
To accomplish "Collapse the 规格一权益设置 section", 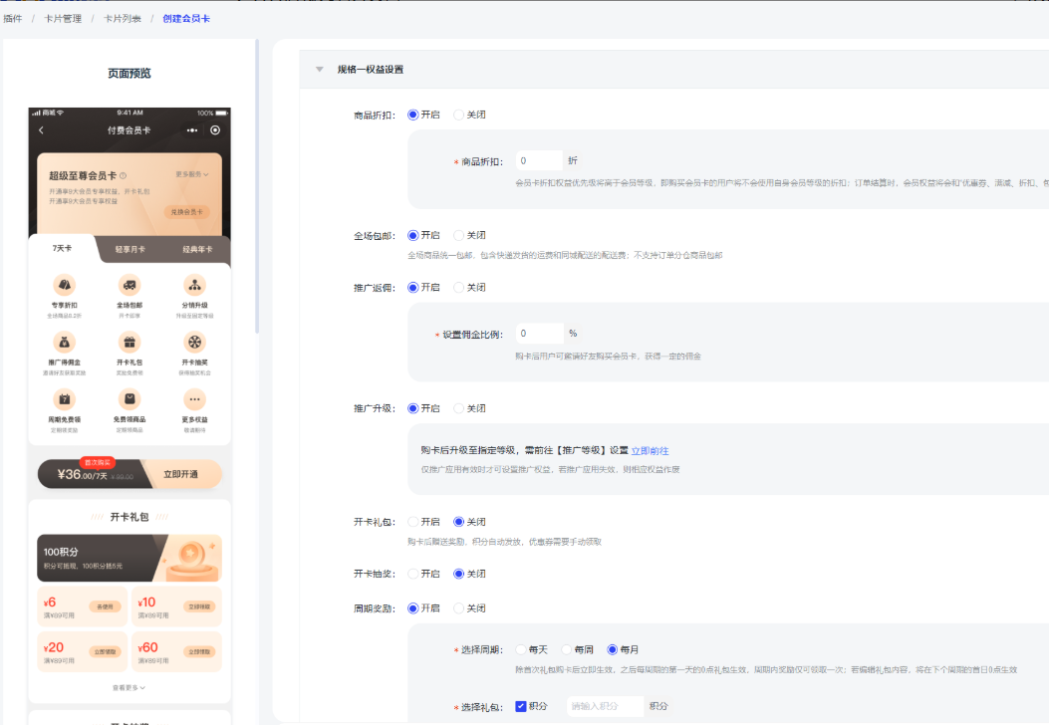I will tap(320, 70).
